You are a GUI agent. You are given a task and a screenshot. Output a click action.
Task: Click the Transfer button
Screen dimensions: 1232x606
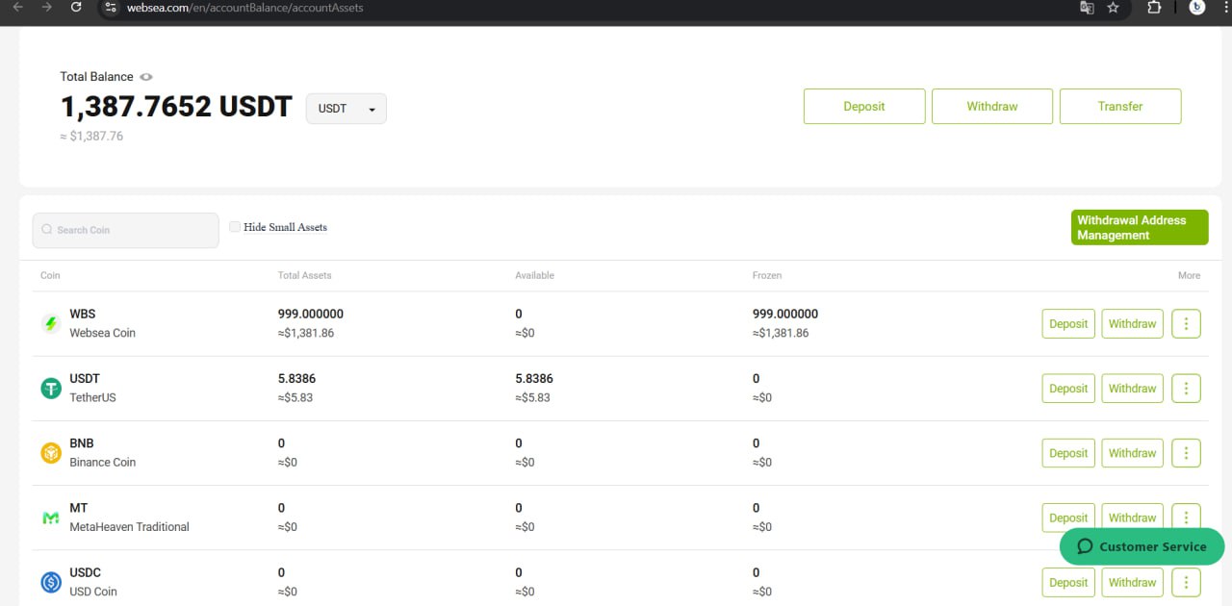coord(1120,106)
